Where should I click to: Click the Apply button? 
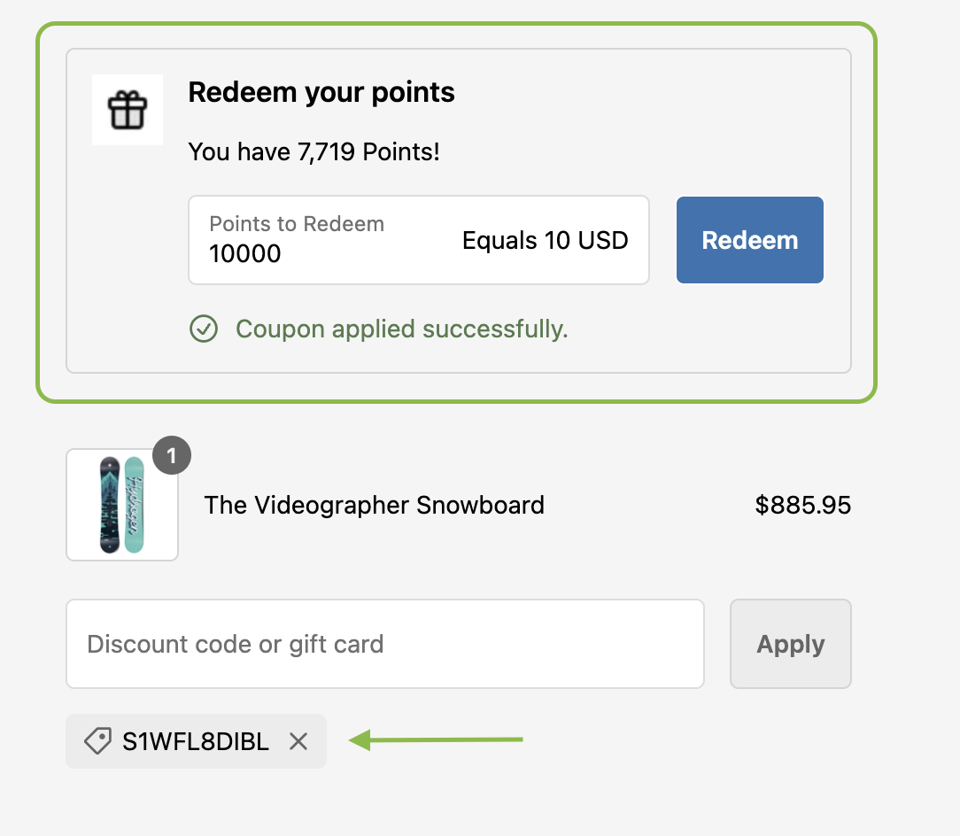click(x=790, y=644)
